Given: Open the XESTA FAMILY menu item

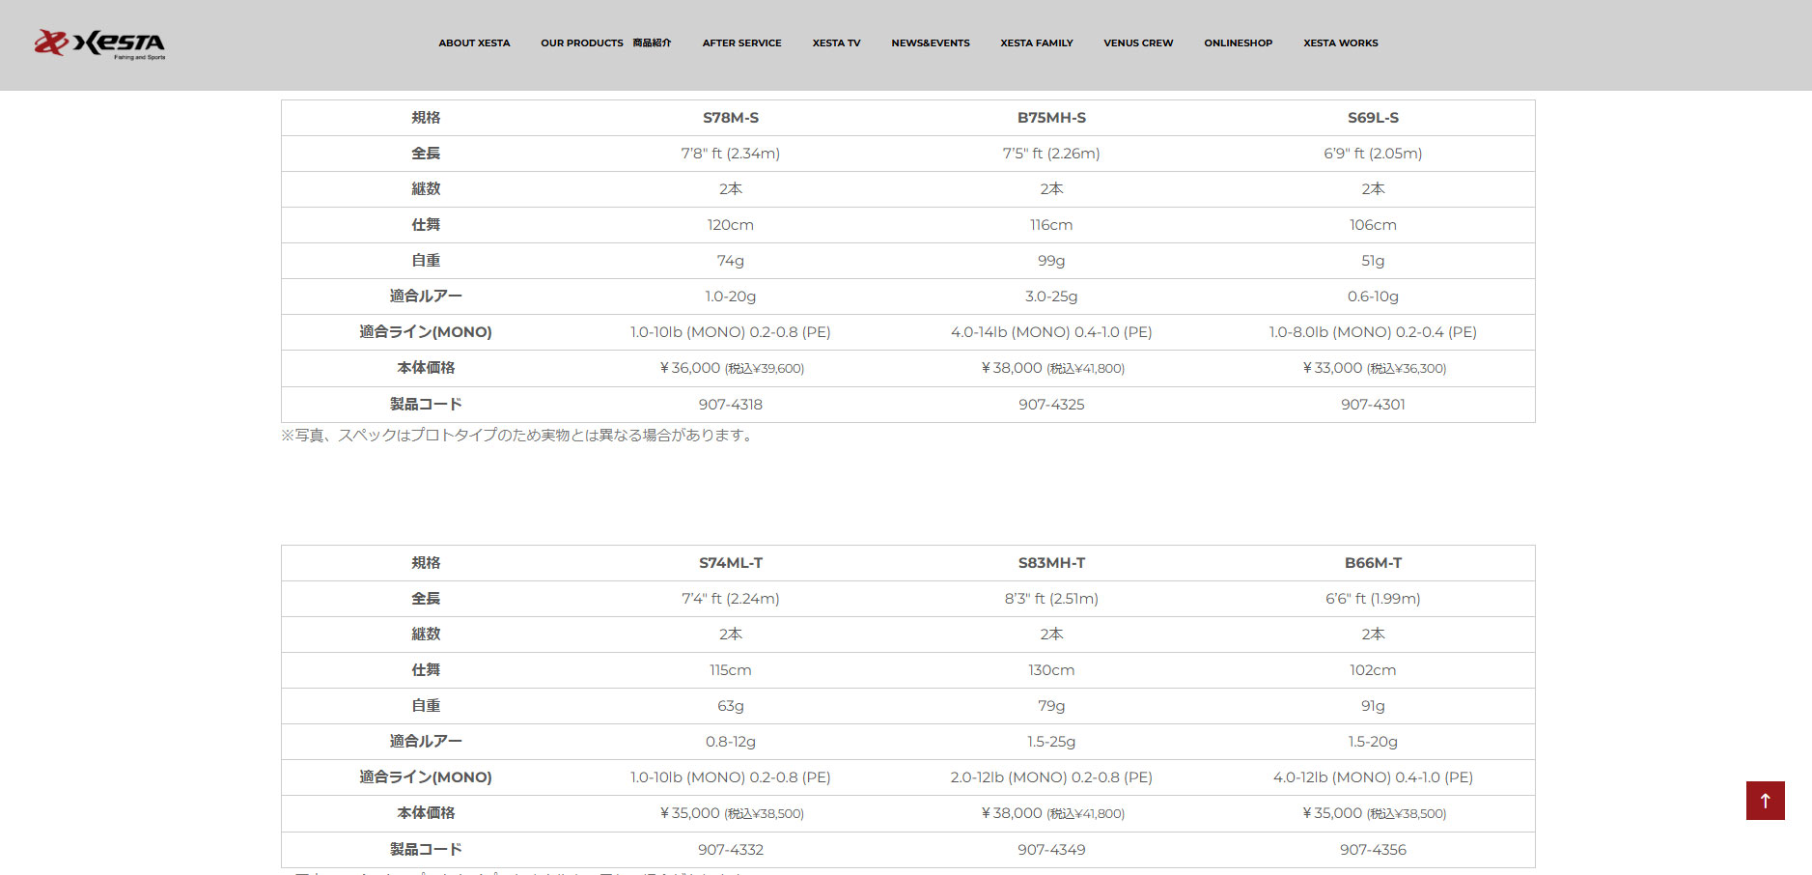Looking at the screenshot, I should click(x=1037, y=43).
